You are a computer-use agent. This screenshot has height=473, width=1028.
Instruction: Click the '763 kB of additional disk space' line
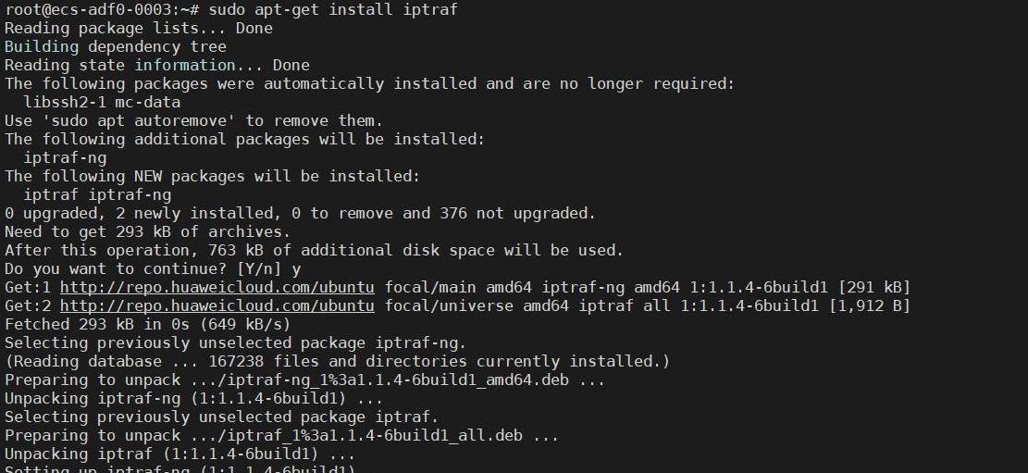[x=314, y=251]
